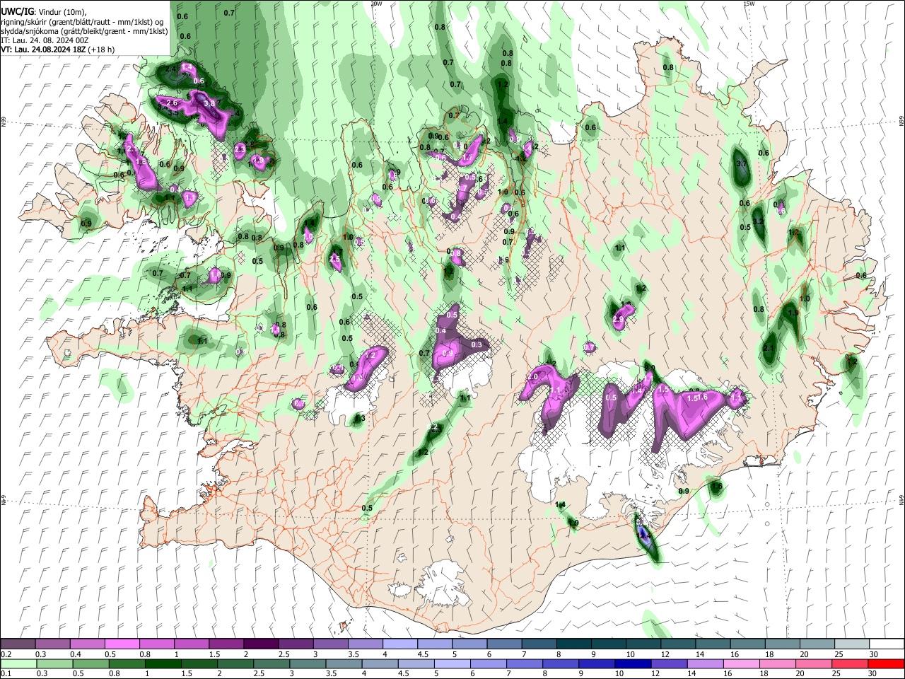
Task: Select the palest green swatch between 0.1 and 0.3
Action: click(x=18, y=663)
